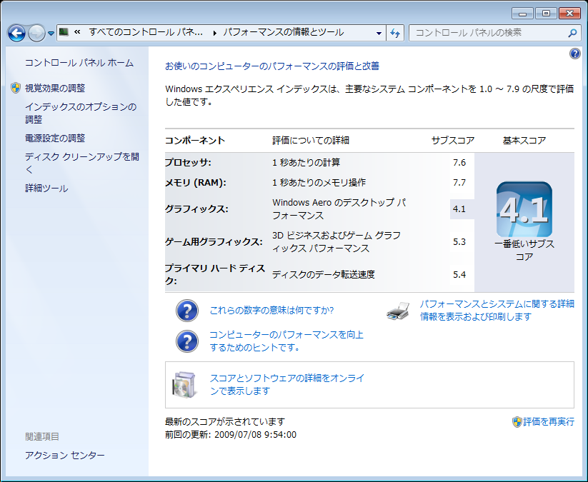Click すべてのコントロール パネル breadcrumb
This screenshot has height=482, width=588.
click(146, 32)
